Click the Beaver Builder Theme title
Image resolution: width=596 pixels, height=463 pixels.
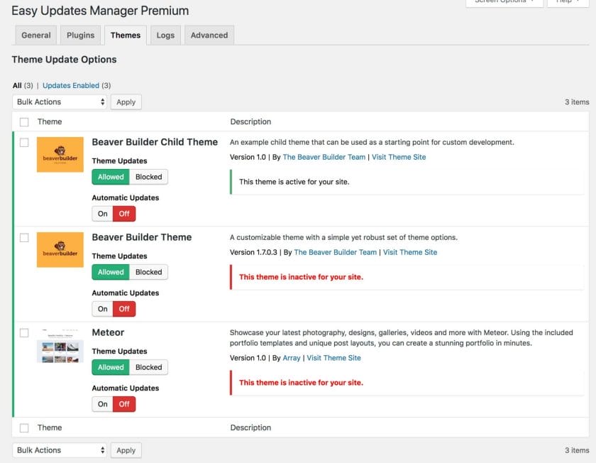tap(142, 237)
